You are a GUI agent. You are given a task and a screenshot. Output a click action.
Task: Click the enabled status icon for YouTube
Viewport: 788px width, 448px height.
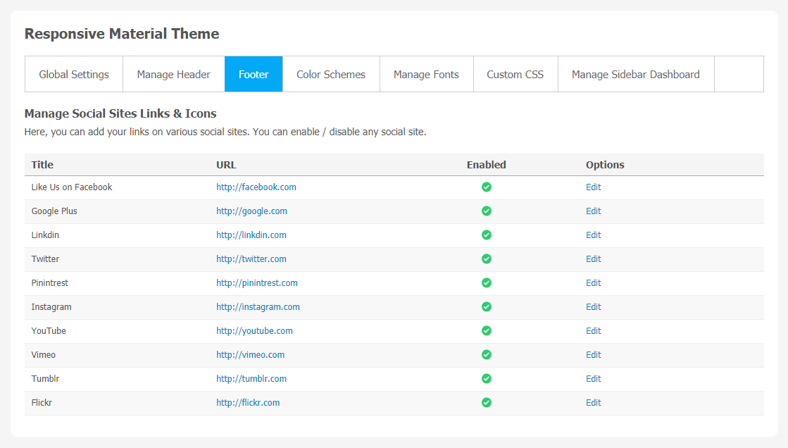pyautogui.click(x=487, y=331)
